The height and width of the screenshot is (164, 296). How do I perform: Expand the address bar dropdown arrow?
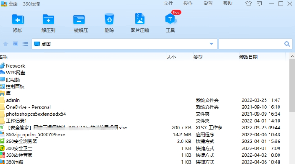[211, 44]
